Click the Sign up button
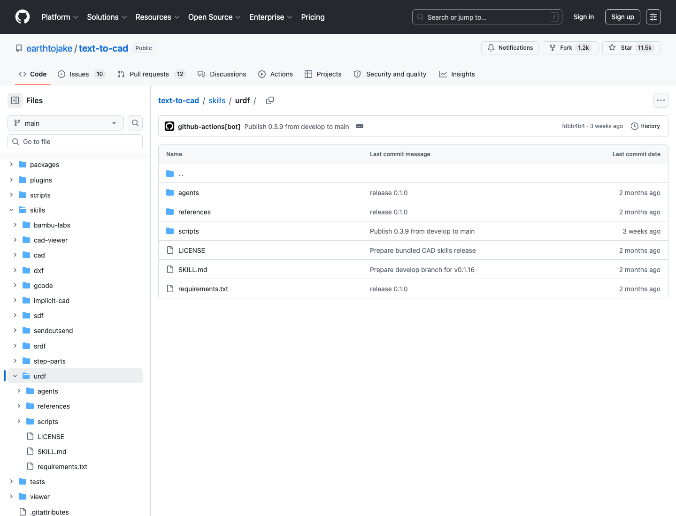 point(622,17)
